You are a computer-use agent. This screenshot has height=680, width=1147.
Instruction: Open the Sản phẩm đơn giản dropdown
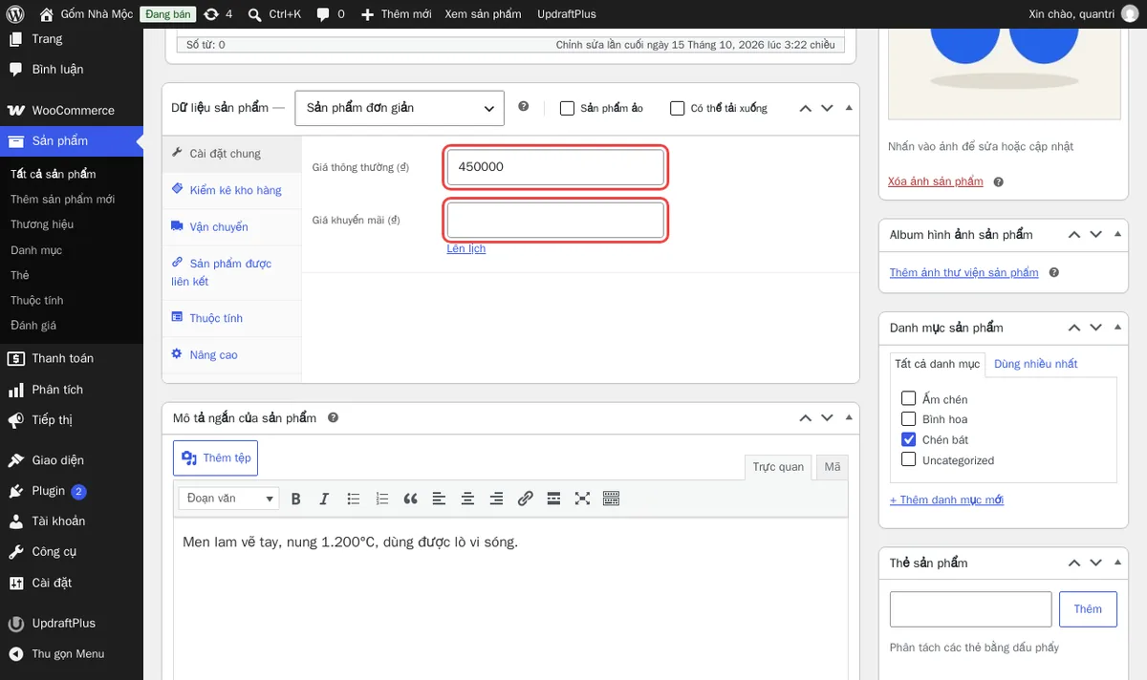tap(400, 108)
